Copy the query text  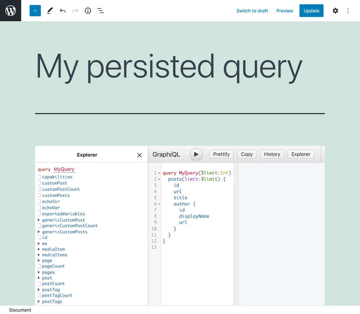[247, 154]
